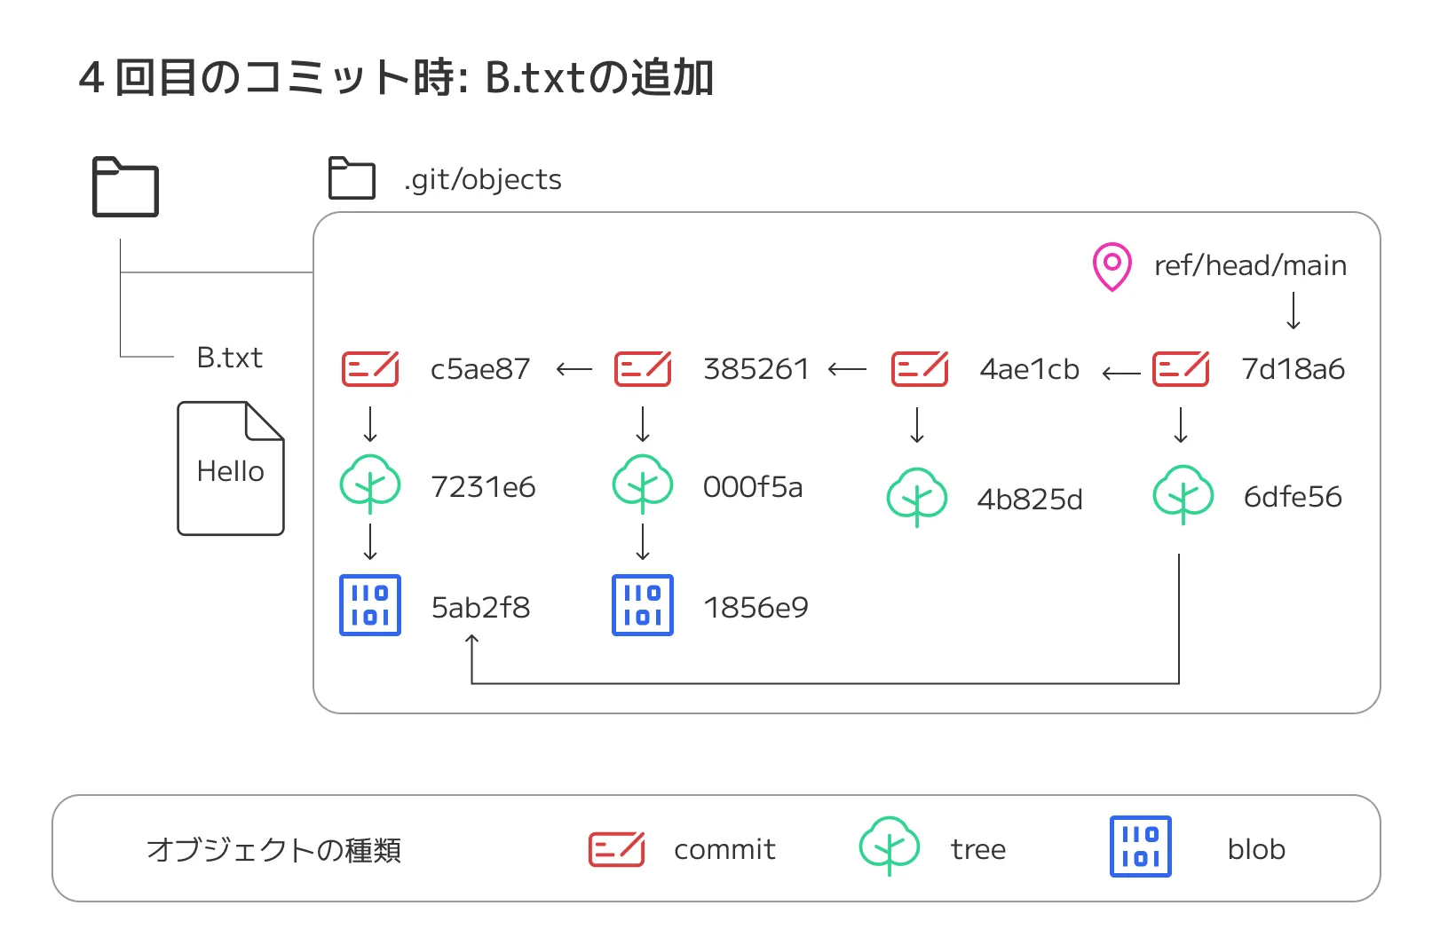Select the tree icon labeled 6dfe56
Image resolution: width=1432 pixels, height=945 pixels.
click(x=1183, y=494)
